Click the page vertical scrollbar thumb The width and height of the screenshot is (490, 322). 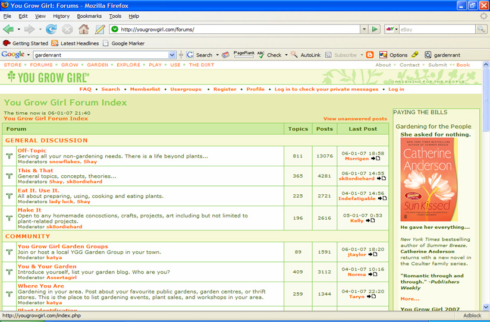pos(486,100)
